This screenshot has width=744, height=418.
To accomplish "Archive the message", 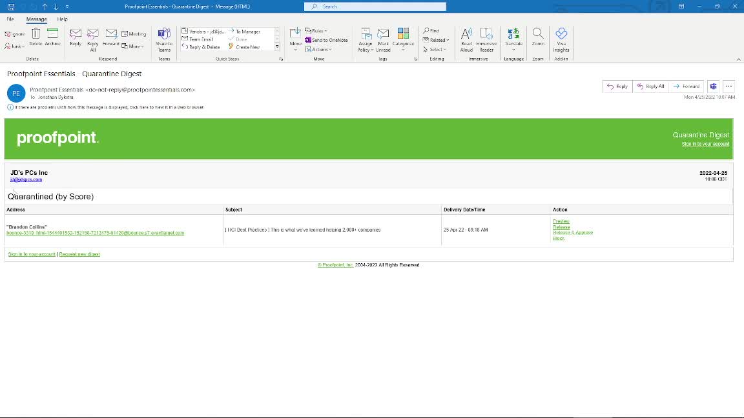I will coord(53,37).
